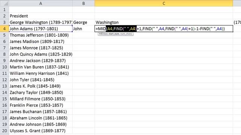Click cell 'Andrew Jackson (1829-1837)'
Image resolution: width=241 pixels, height=135 pixels.
(41, 61)
